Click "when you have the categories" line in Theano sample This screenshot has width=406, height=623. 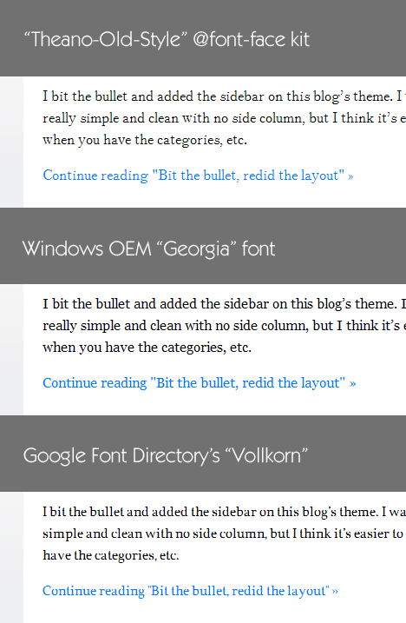[x=145, y=140]
